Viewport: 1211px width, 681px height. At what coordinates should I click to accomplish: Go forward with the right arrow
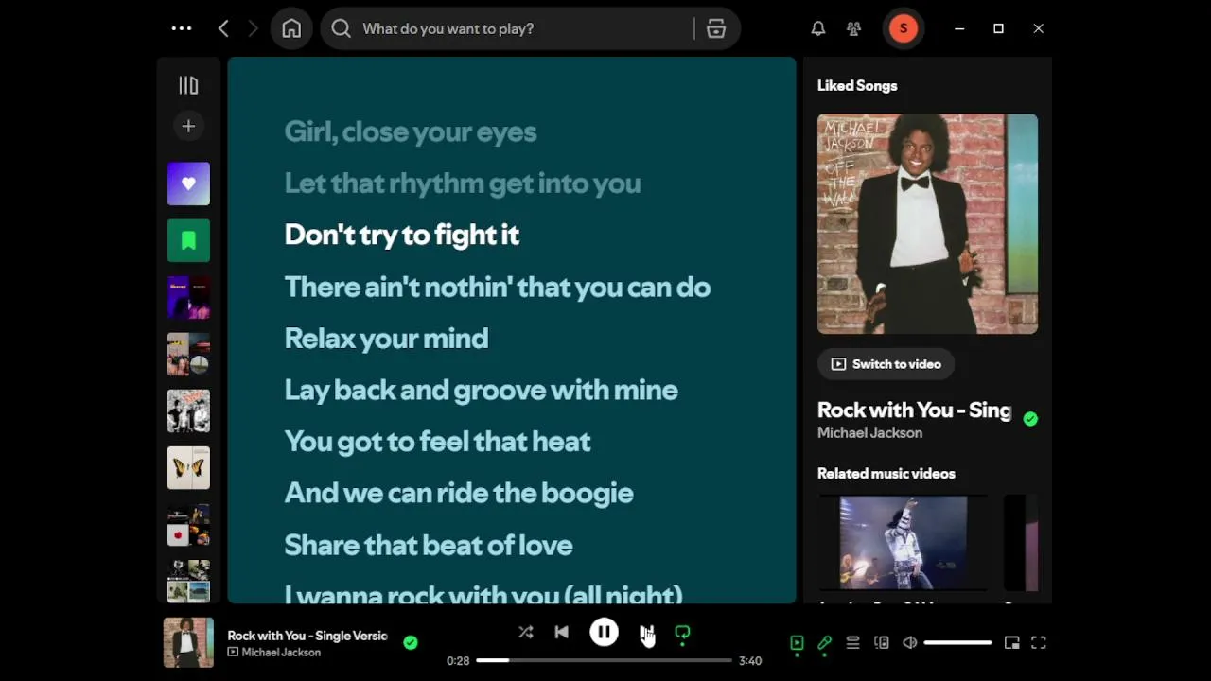tap(253, 28)
